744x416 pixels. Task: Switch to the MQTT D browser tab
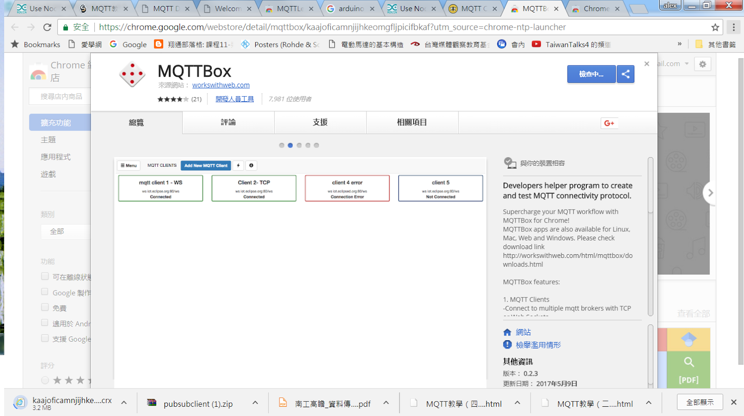166,8
